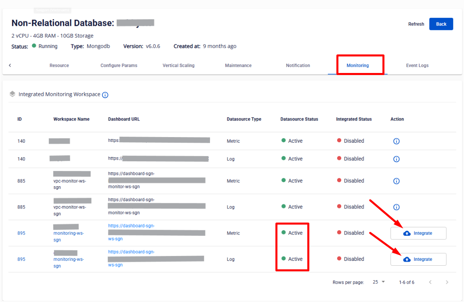The image size is (464, 302).
Task: Click info icon in ID 140 Log row
Action: point(396,159)
